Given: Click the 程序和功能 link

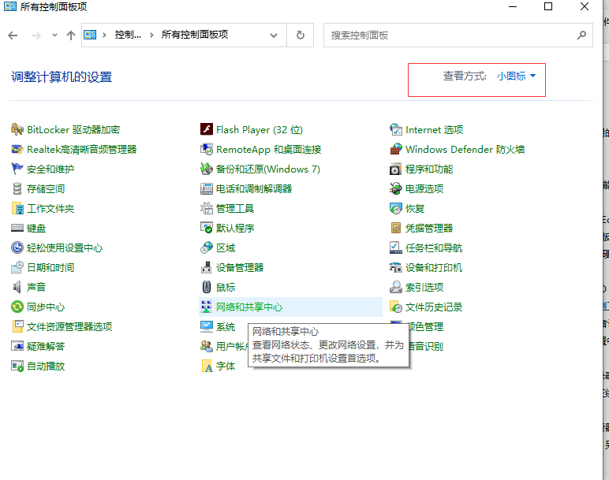Looking at the screenshot, I should [x=429, y=169].
